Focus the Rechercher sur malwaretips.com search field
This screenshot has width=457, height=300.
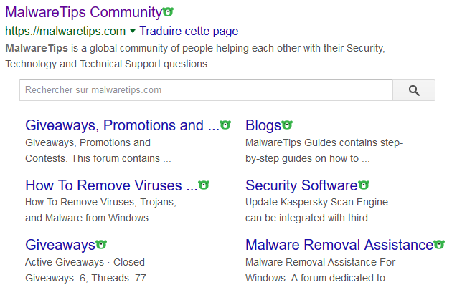pos(206,90)
